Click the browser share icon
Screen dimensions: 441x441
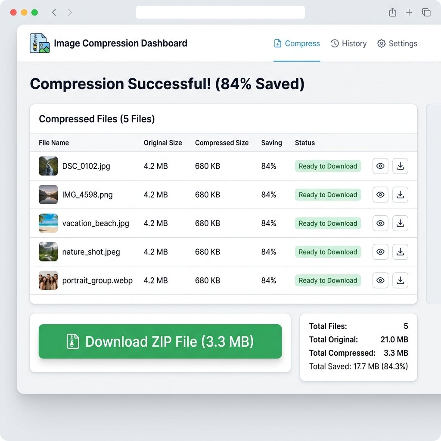[x=393, y=12]
